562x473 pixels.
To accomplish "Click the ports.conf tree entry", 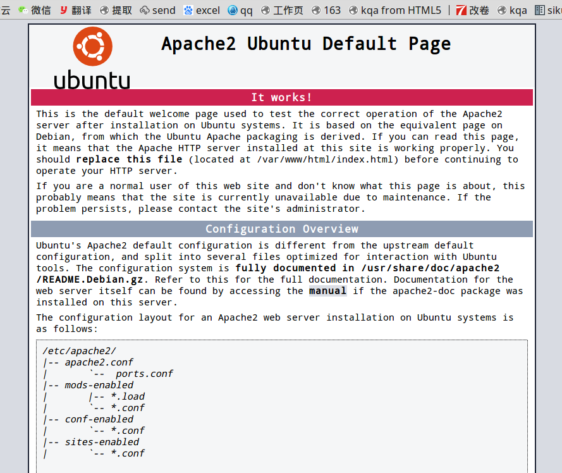I will [144, 374].
